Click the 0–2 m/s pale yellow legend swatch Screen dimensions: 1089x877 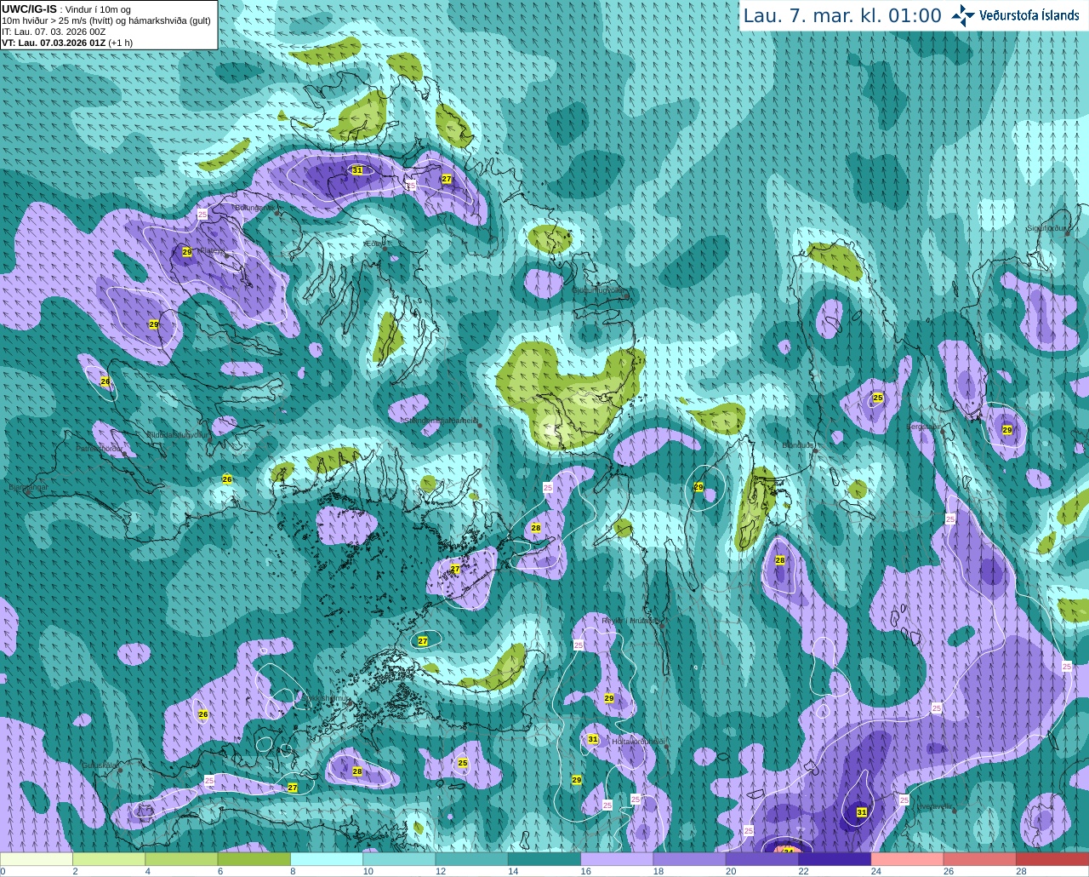pos(37,859)
